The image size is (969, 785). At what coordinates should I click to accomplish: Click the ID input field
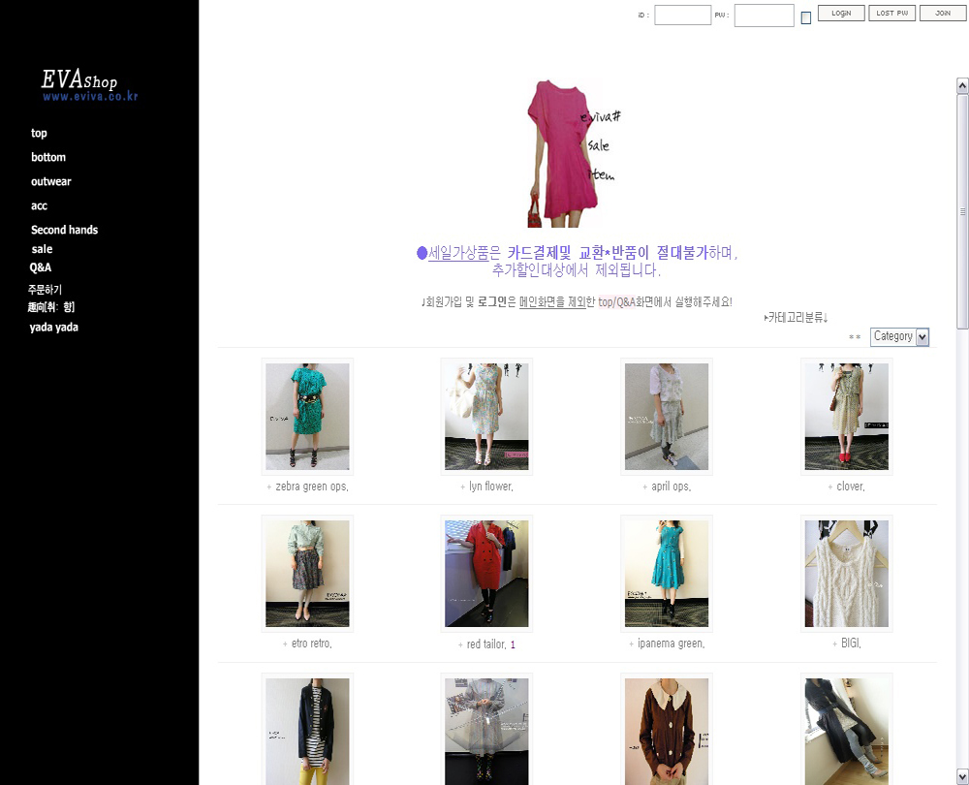coord(682,16)
